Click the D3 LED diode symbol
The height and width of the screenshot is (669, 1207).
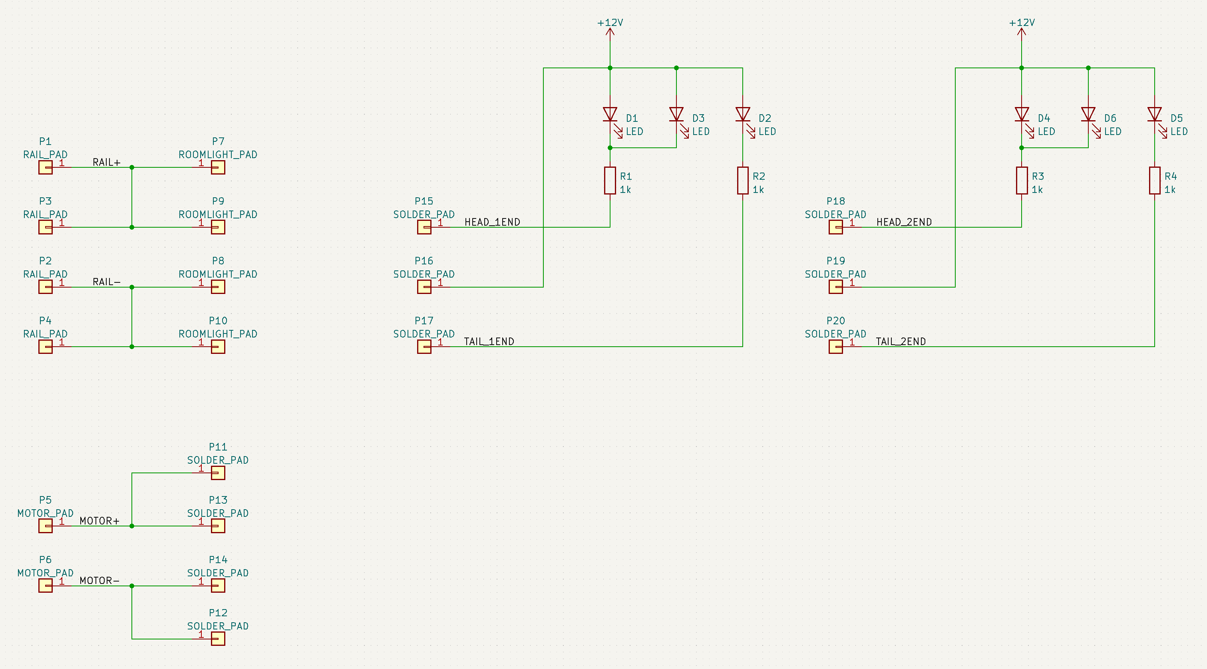click(676, 114)
